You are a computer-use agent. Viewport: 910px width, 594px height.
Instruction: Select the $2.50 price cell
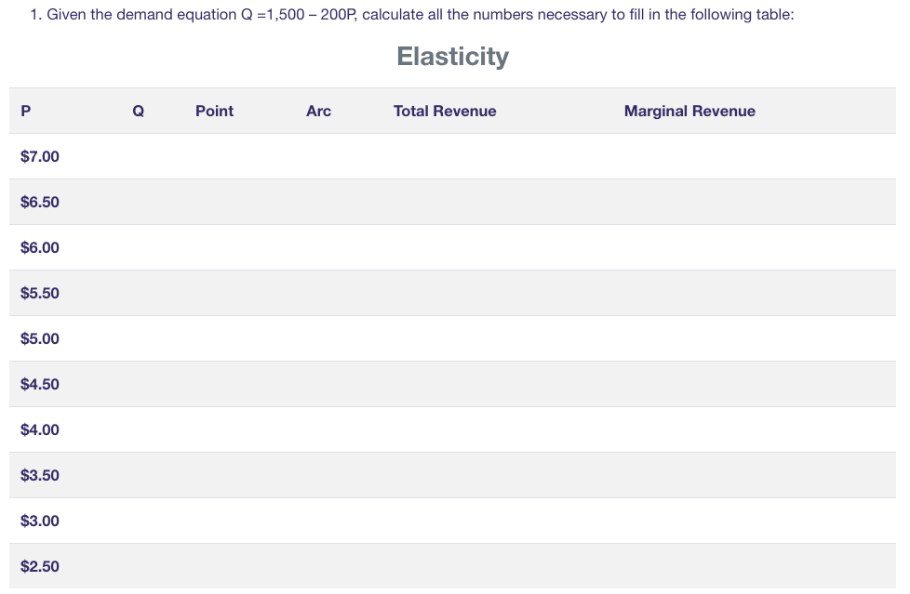pyautogui.click(x=39, y=566)
